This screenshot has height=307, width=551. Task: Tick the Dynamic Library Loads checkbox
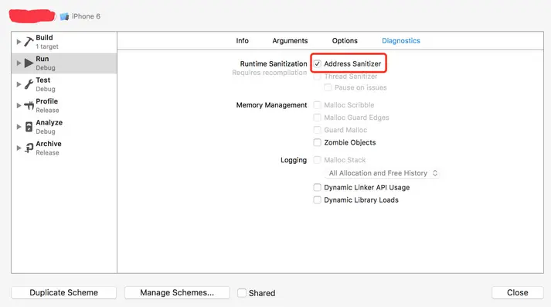click(x=318, y=200)
